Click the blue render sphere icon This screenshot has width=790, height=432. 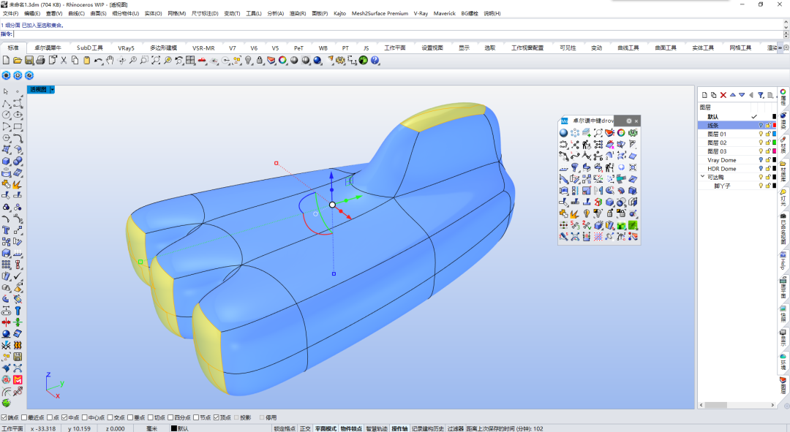coord(317,61)
